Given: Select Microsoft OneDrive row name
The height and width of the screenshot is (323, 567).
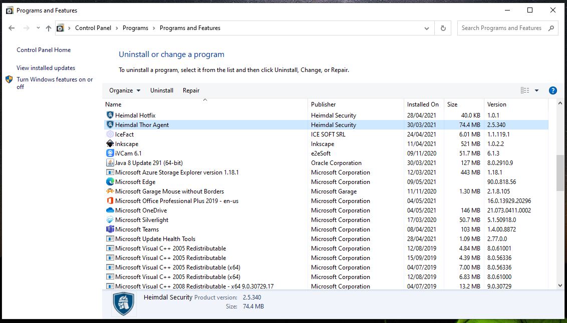Looking at the screenshot, I should (141, 210).
